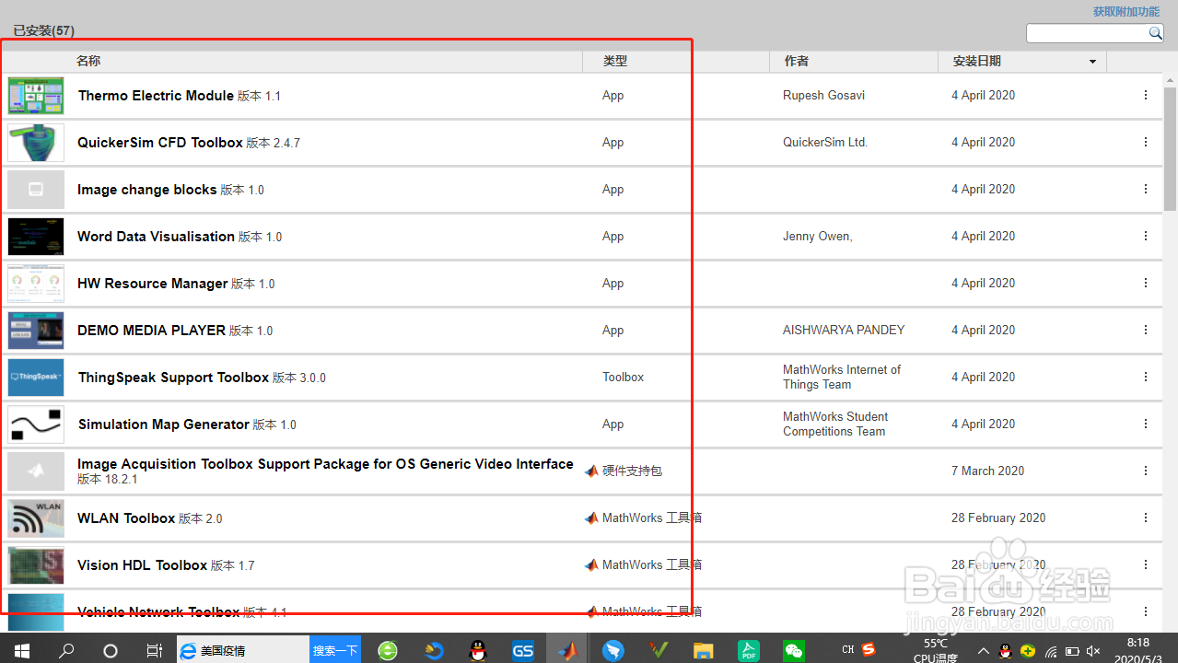The height and width of the screenshot is (663, 1178).
Task: Click the 搜索一下 taskbar button
Action: coord(335,650)
